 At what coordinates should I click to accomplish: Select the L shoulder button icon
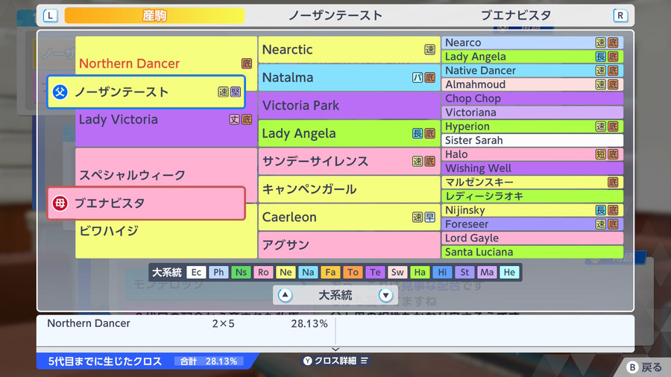(x=50, y=16)
